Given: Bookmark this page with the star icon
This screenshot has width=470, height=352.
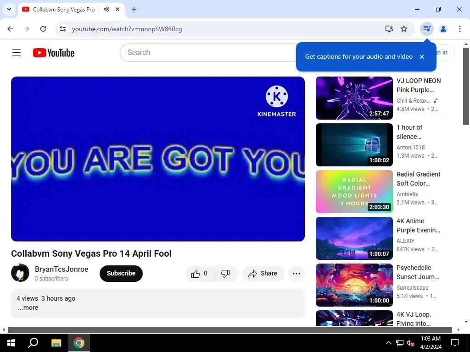Looking at the screenshot, I should point(404,29).
